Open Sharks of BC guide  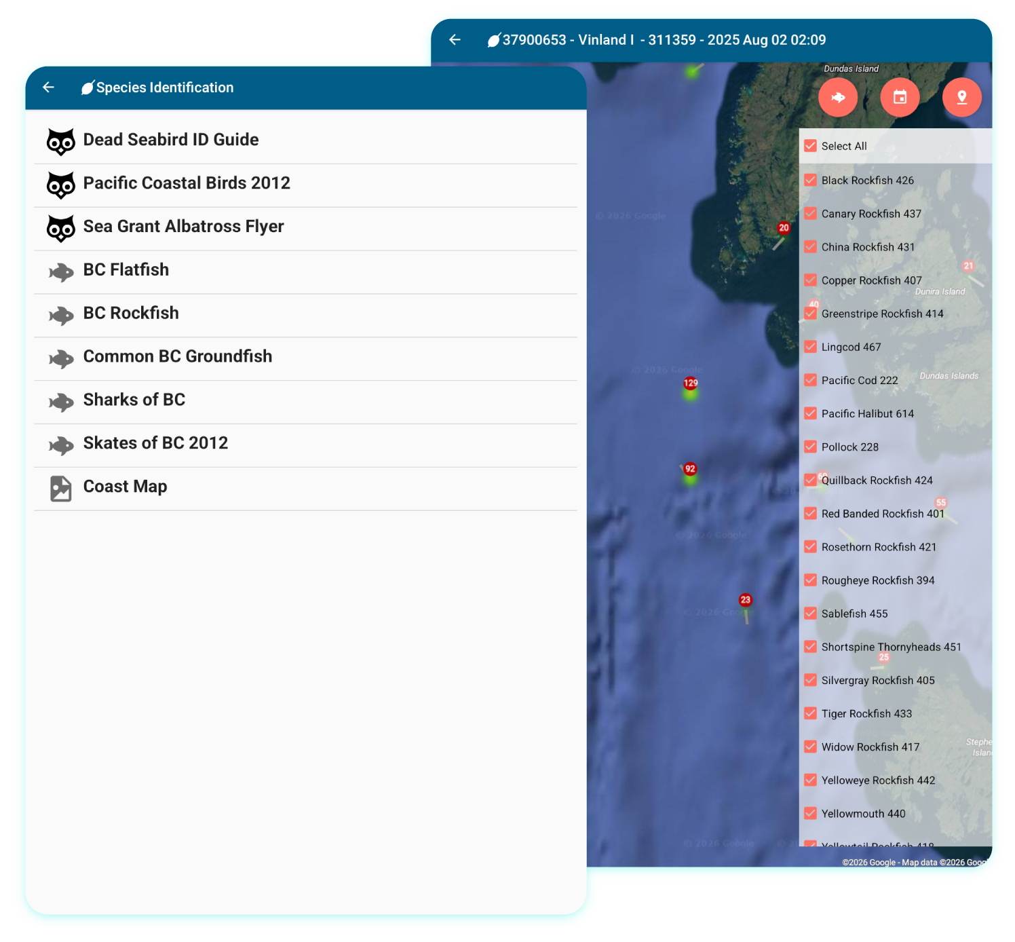pyautogui.click(x=134, y=400)
